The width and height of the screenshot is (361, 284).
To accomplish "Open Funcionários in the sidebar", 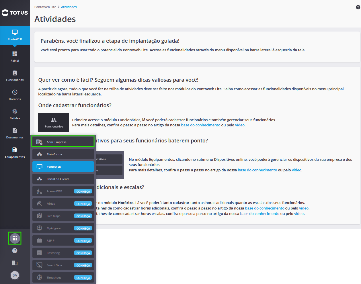I will click(15, 76).
